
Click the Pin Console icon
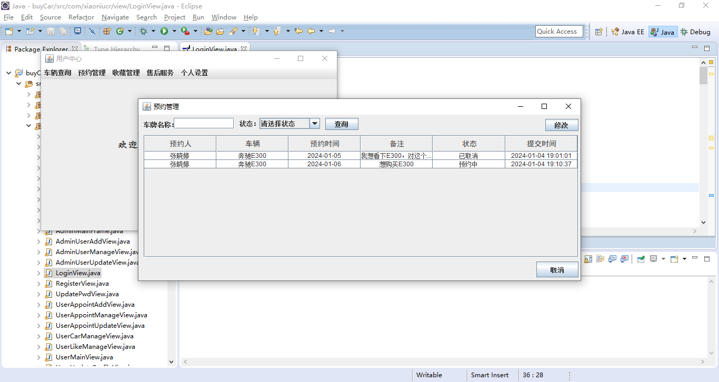click(641, 259)
